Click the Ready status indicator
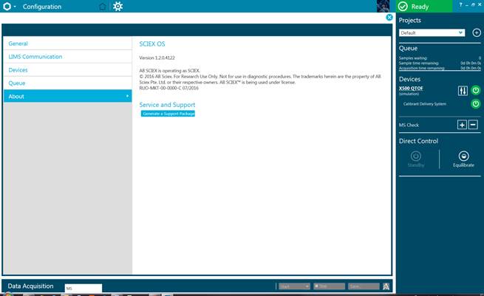The width and height of the screenshot is (484, 296). pos(424,6)
